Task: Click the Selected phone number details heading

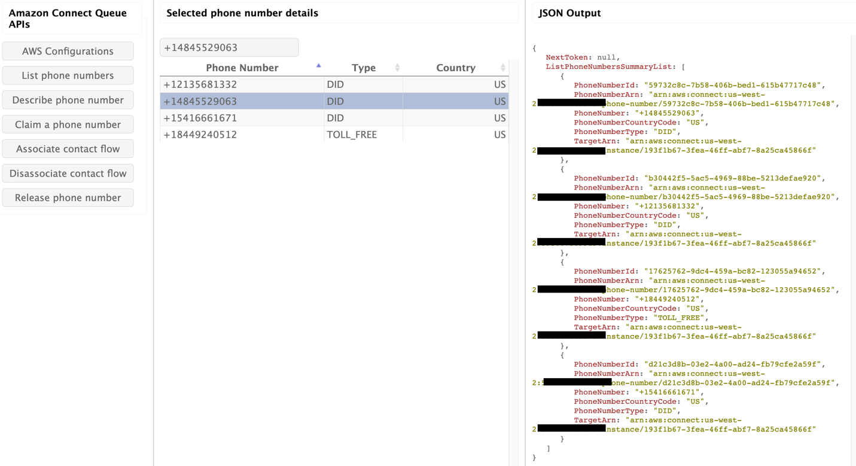Action: (242, 13)
